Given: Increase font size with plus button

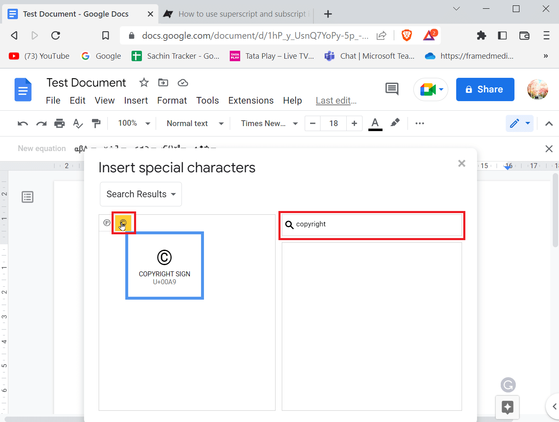Looking at the screenshot, I should click(x=354, y=123).
